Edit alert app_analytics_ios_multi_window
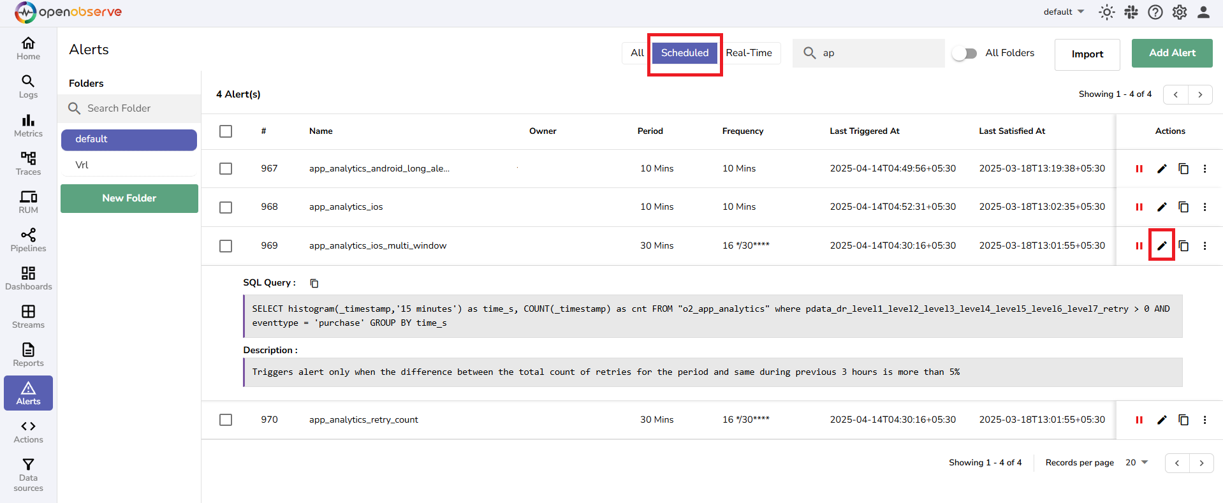 1162,245
